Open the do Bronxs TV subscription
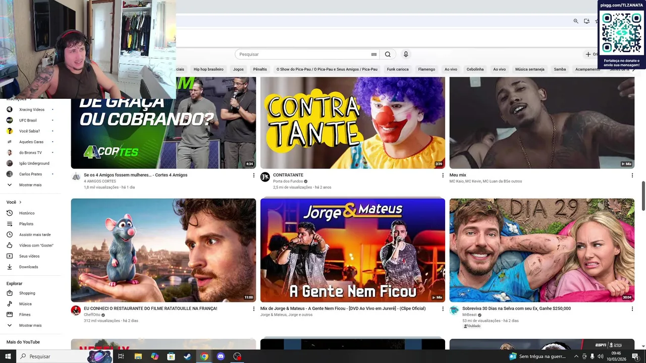The image size is (646, 363). [x=30, y=153]
